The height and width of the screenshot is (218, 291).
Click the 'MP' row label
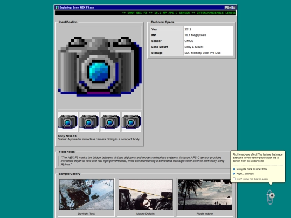point(167,35)
